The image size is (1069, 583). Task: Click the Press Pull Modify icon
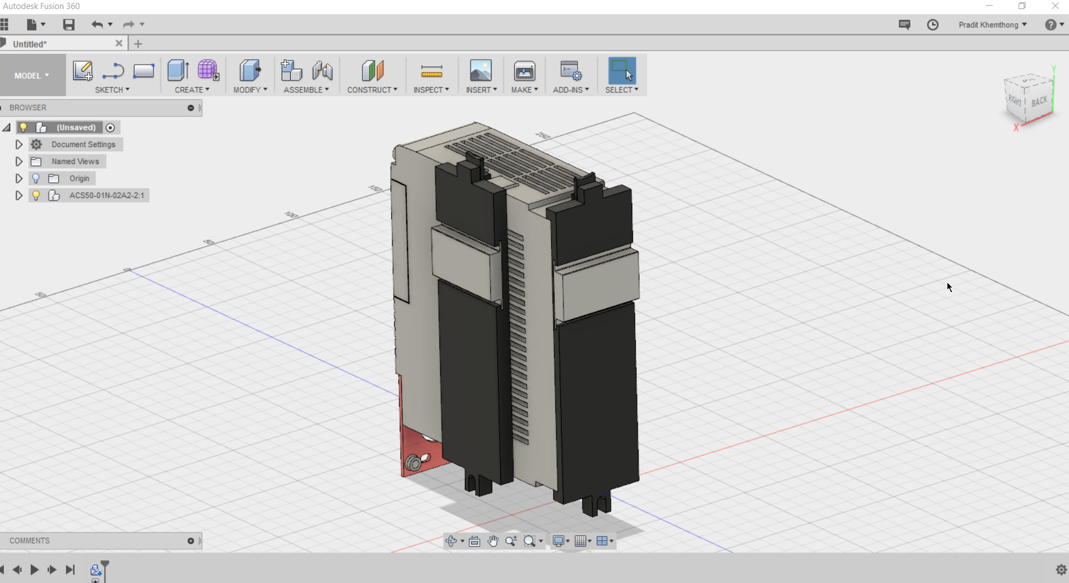click(x=249, y=71)
